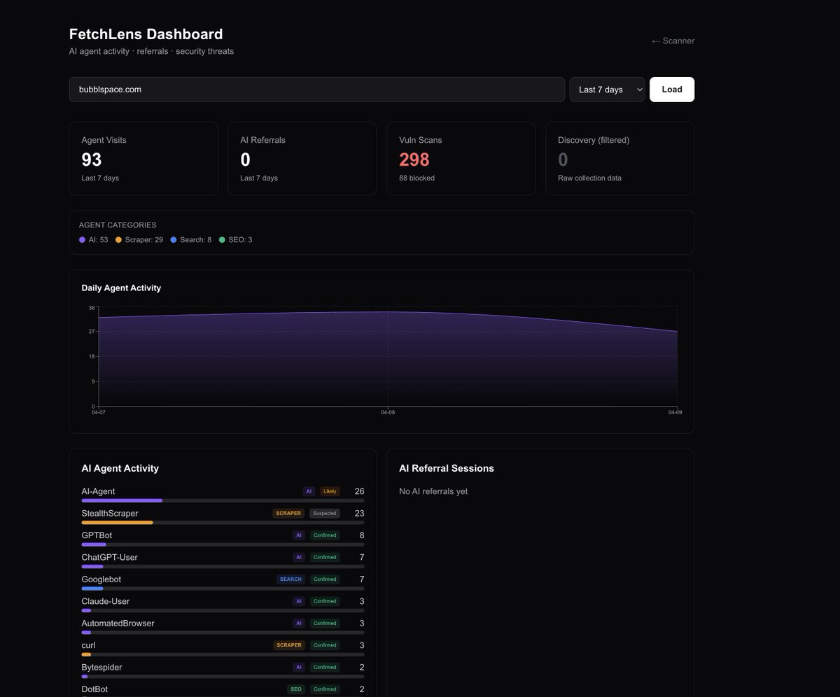The height and width of the screenshot is (697, 840).
Task: Click the Confirmed badge on Googlebot row
Action: [x=325, y=579]
